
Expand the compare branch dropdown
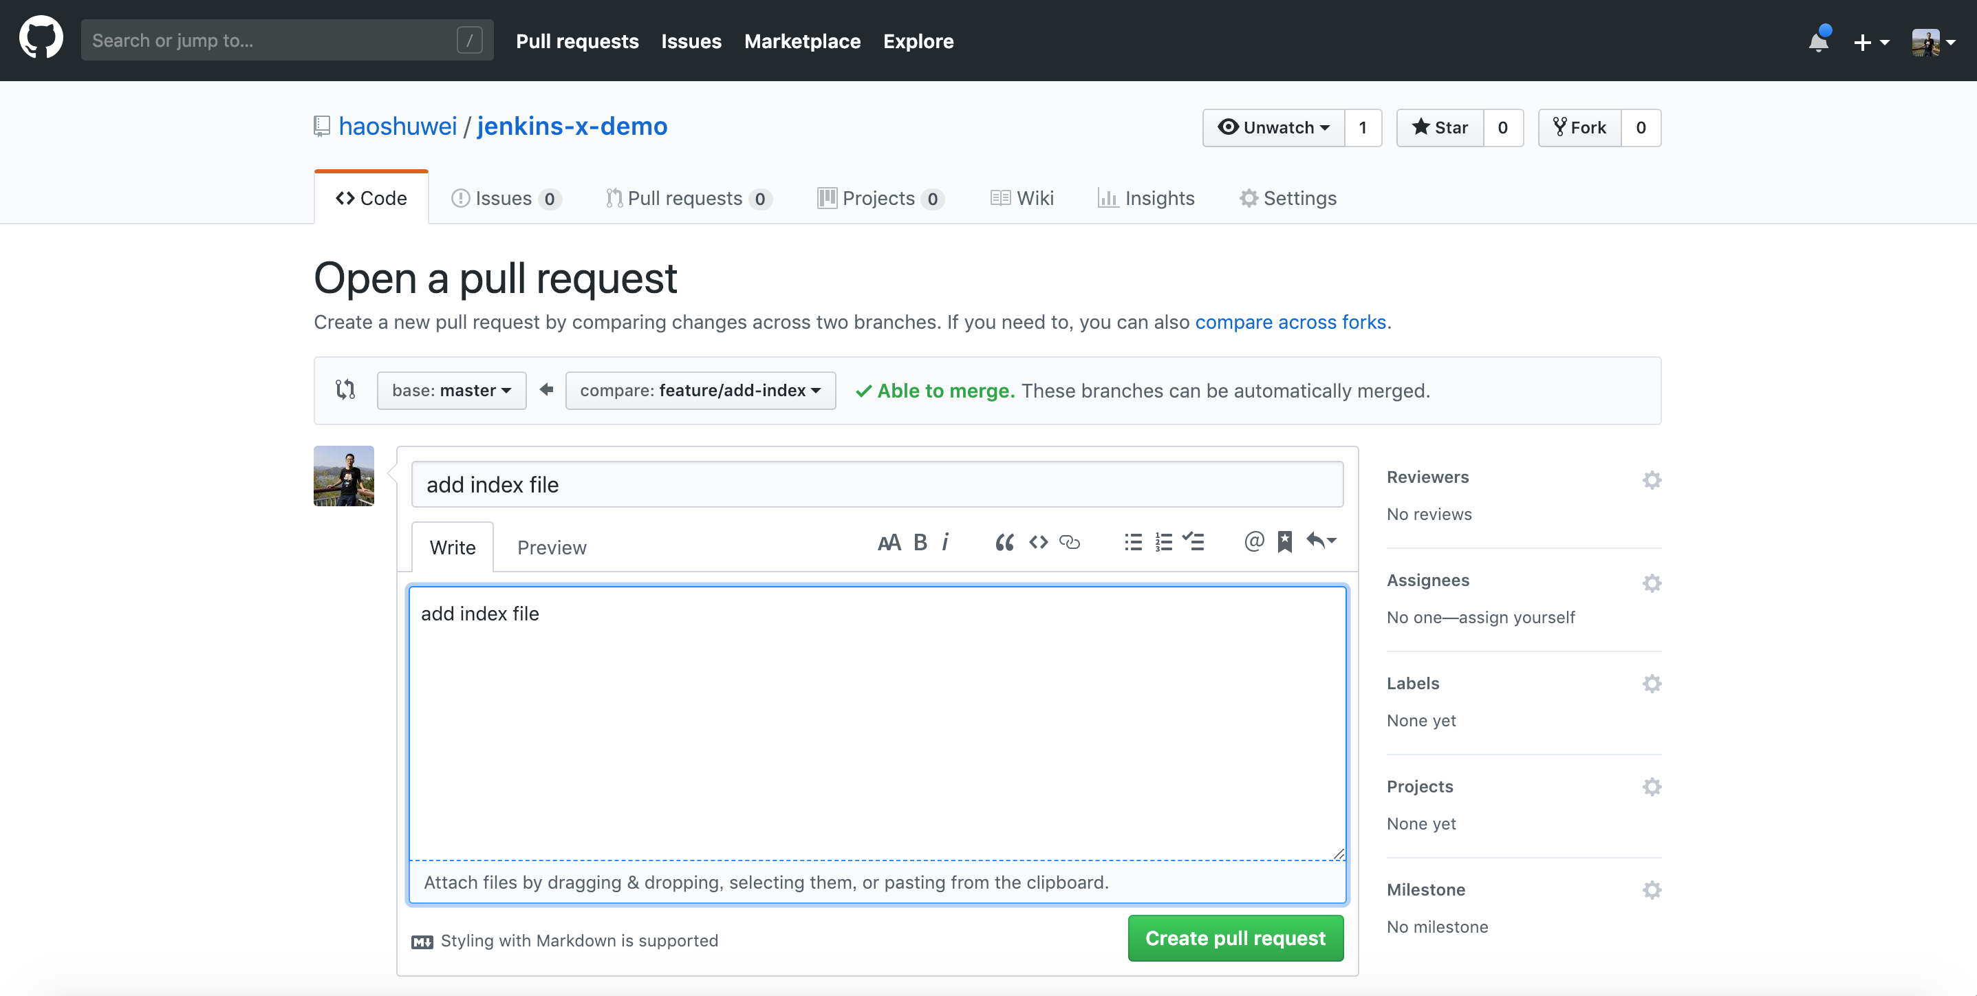[701, 390]
